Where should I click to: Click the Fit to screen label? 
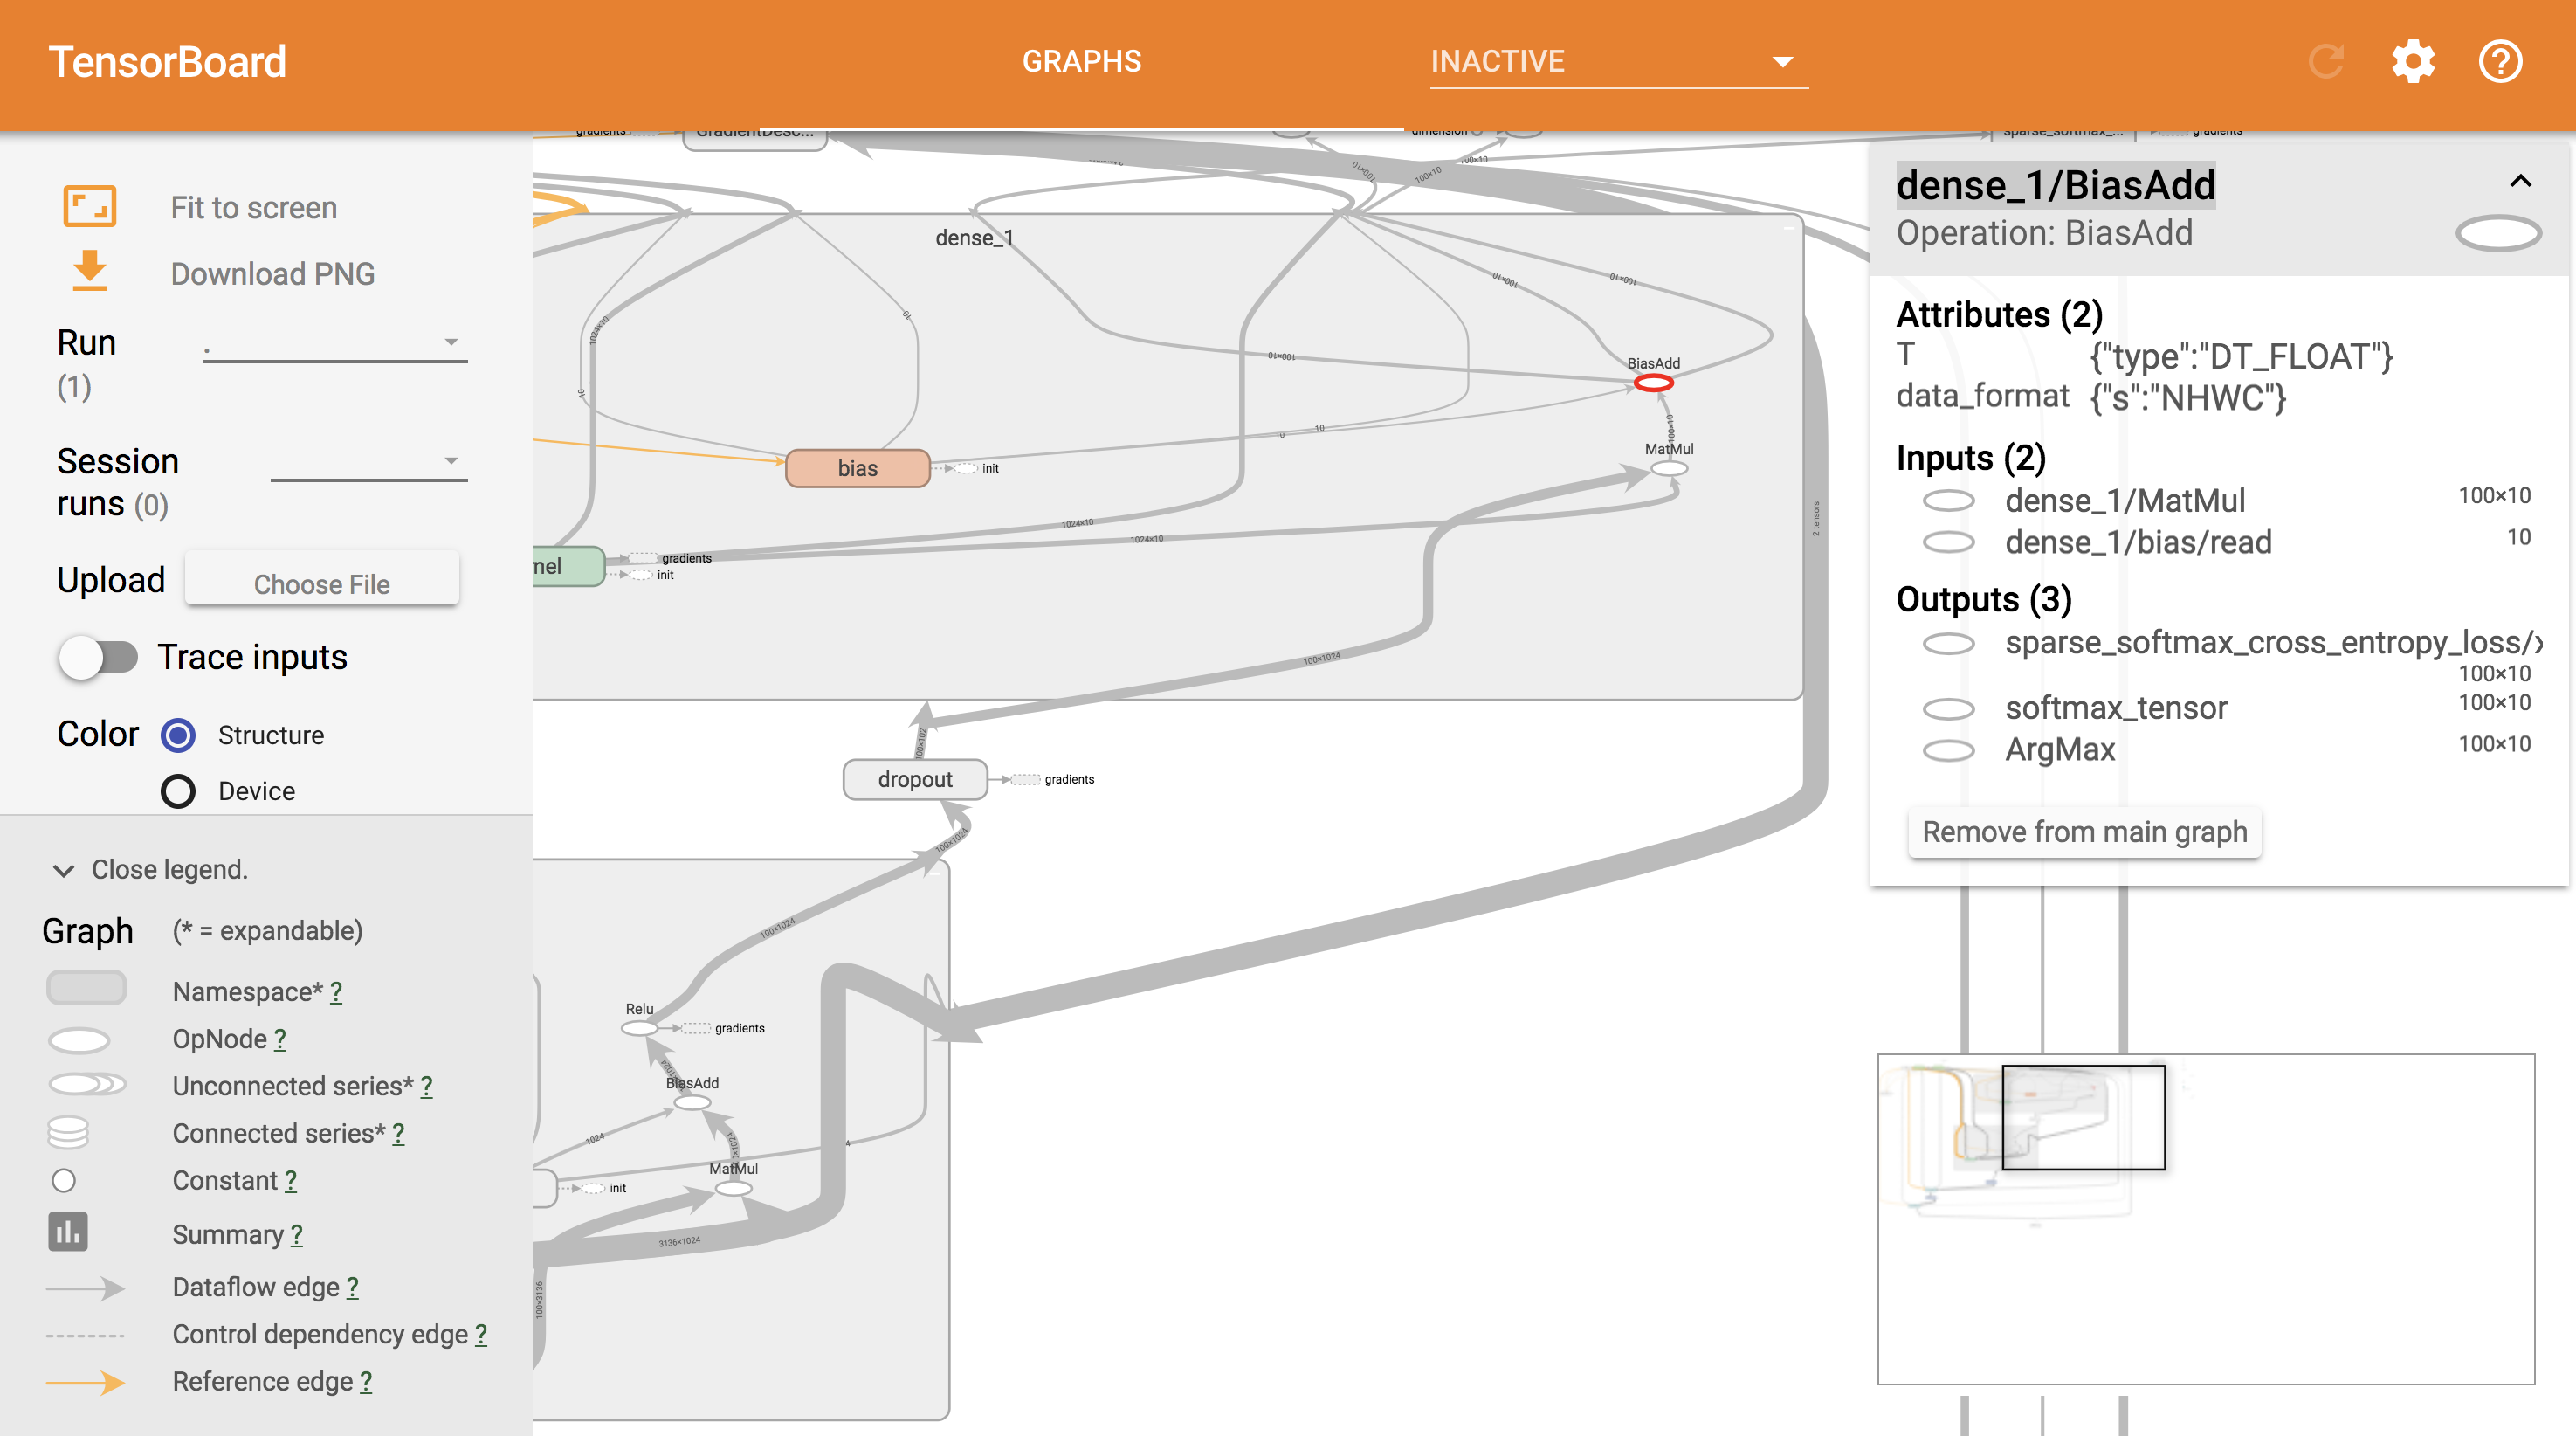click(253, 207)
